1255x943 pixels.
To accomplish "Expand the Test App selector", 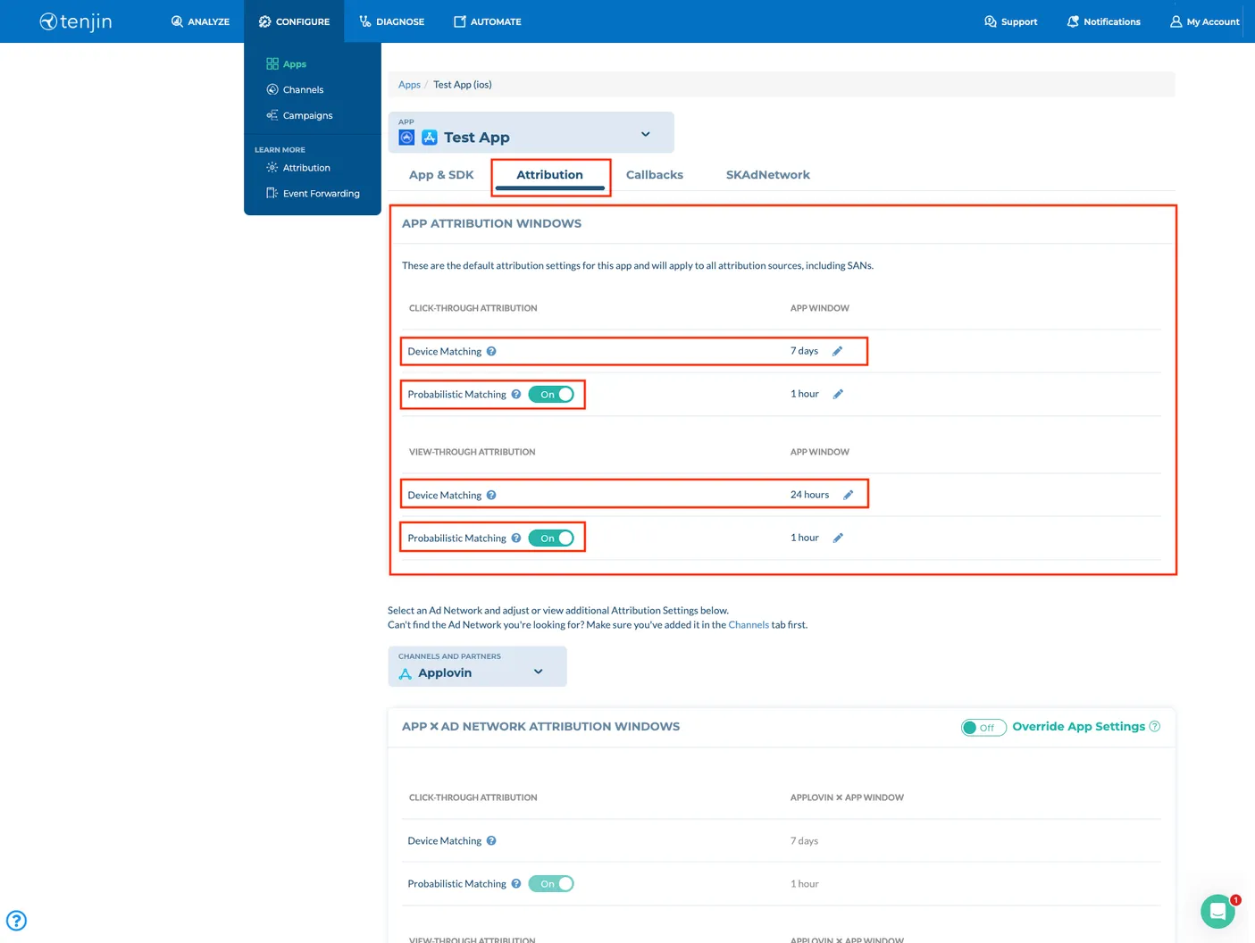I will coord(645,133).
